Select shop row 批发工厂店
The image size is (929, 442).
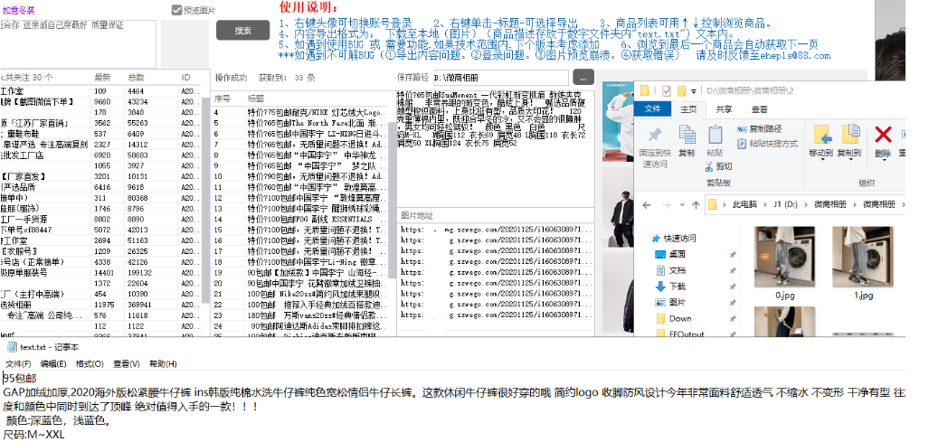click(x=100, y=155)
